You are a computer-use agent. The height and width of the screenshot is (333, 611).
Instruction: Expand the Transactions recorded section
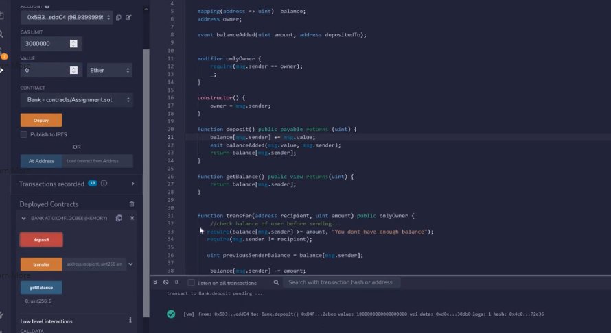coord(132,184)
